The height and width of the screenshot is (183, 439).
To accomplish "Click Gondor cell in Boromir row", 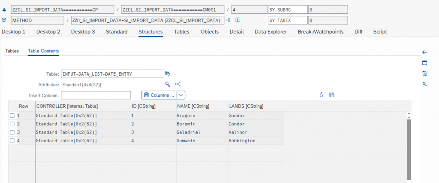I will (256, 124).
